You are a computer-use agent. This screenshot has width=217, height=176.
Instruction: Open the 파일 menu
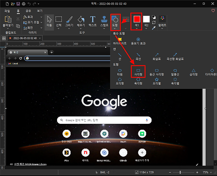[x=7, y=11]
